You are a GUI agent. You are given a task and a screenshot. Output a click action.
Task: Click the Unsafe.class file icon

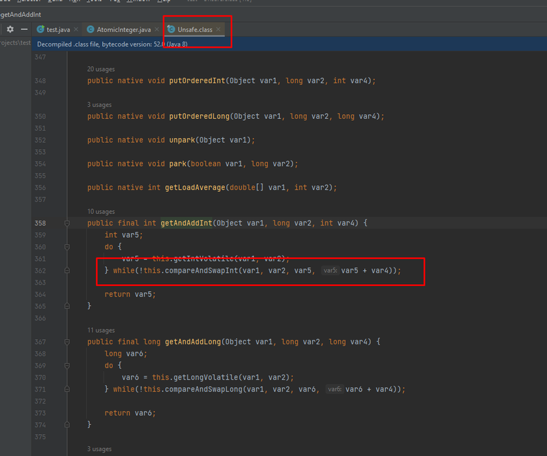[171, 30]
